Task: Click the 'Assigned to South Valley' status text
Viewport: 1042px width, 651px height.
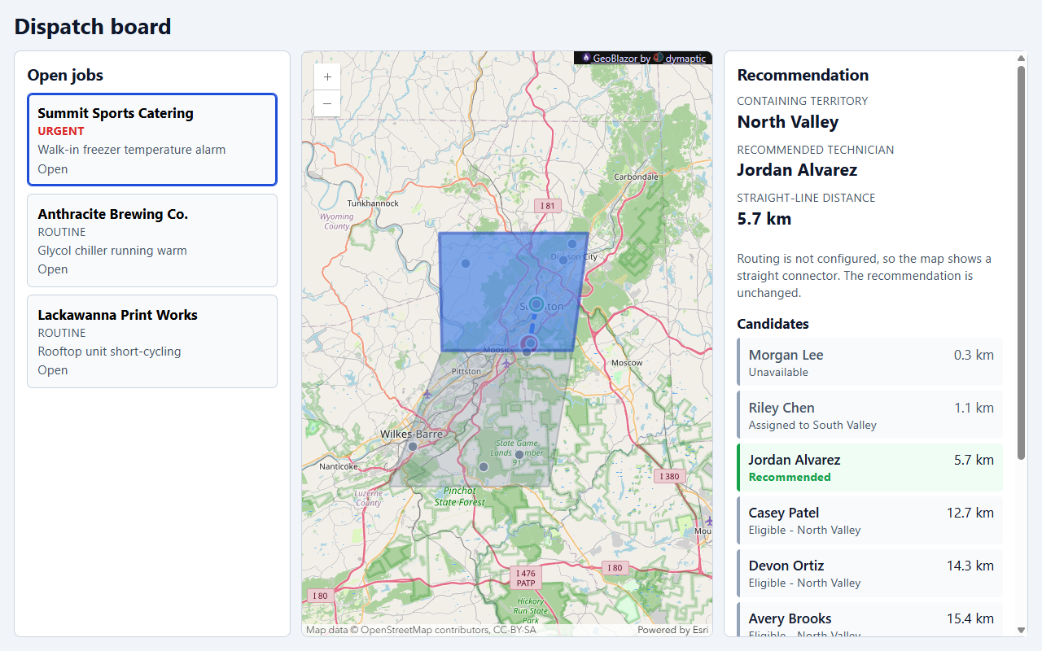Action: 812,425
